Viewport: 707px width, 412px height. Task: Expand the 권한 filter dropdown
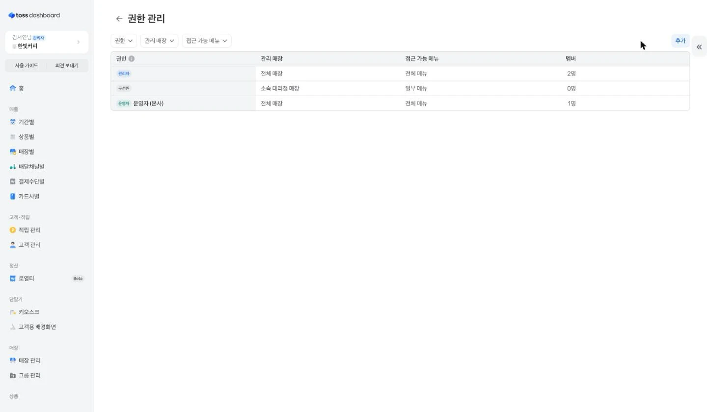click(x=124, y=41)
